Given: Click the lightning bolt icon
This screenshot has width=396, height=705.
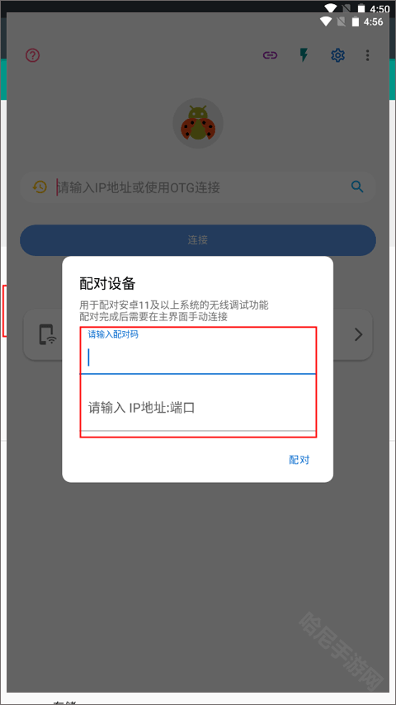Looking at the screenshot, I should 304,55.
